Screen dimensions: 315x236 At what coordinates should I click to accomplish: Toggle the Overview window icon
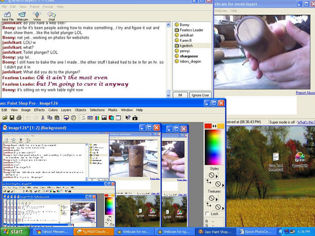(90, 118)
